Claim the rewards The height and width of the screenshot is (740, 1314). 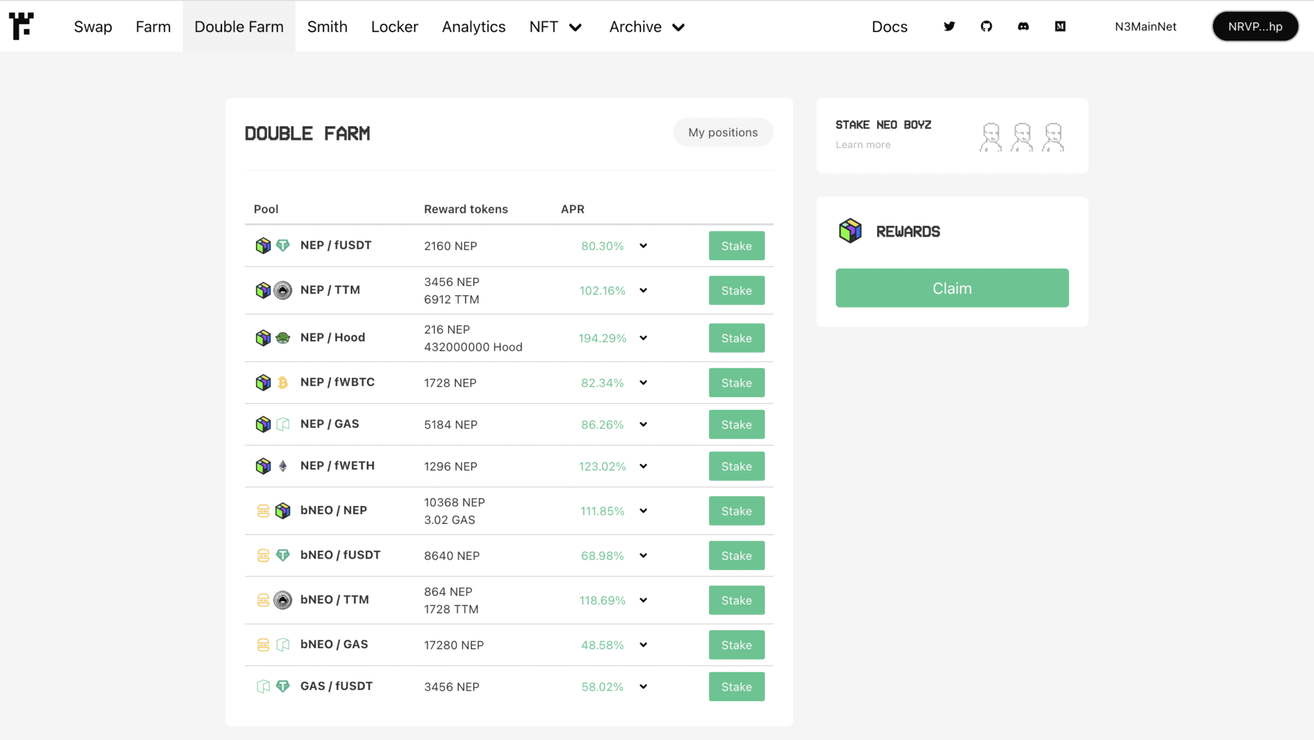pos(952,288)
